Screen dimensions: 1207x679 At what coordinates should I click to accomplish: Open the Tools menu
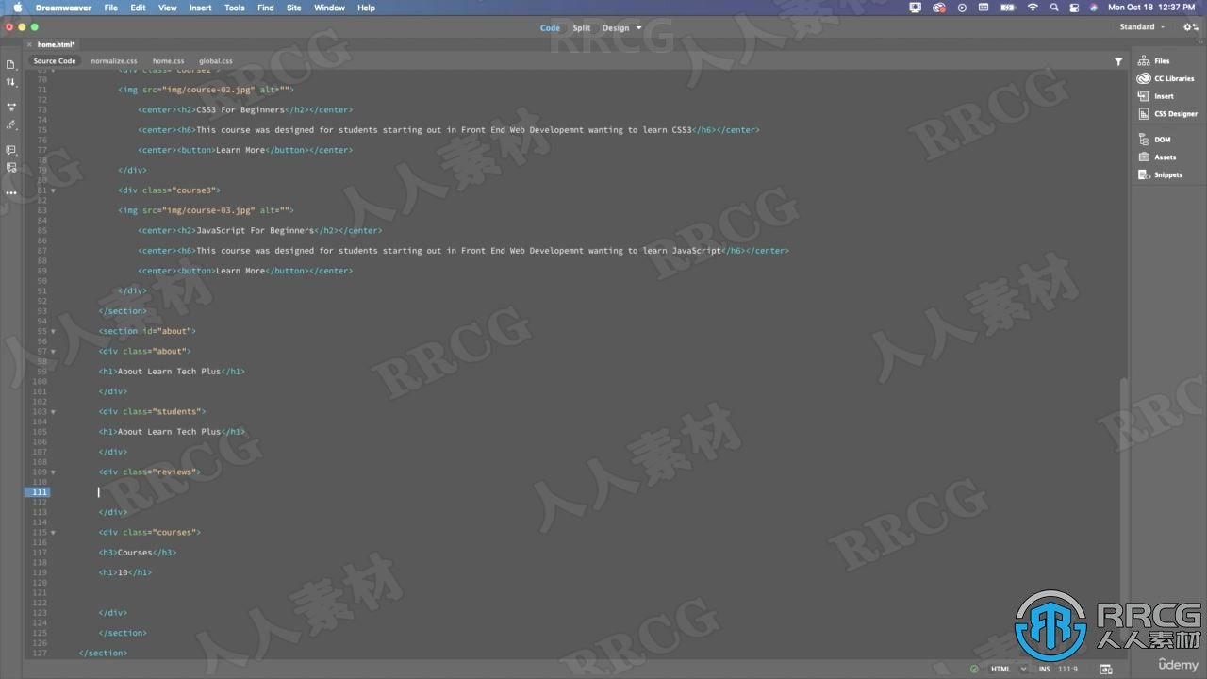[x=235, y=8]
